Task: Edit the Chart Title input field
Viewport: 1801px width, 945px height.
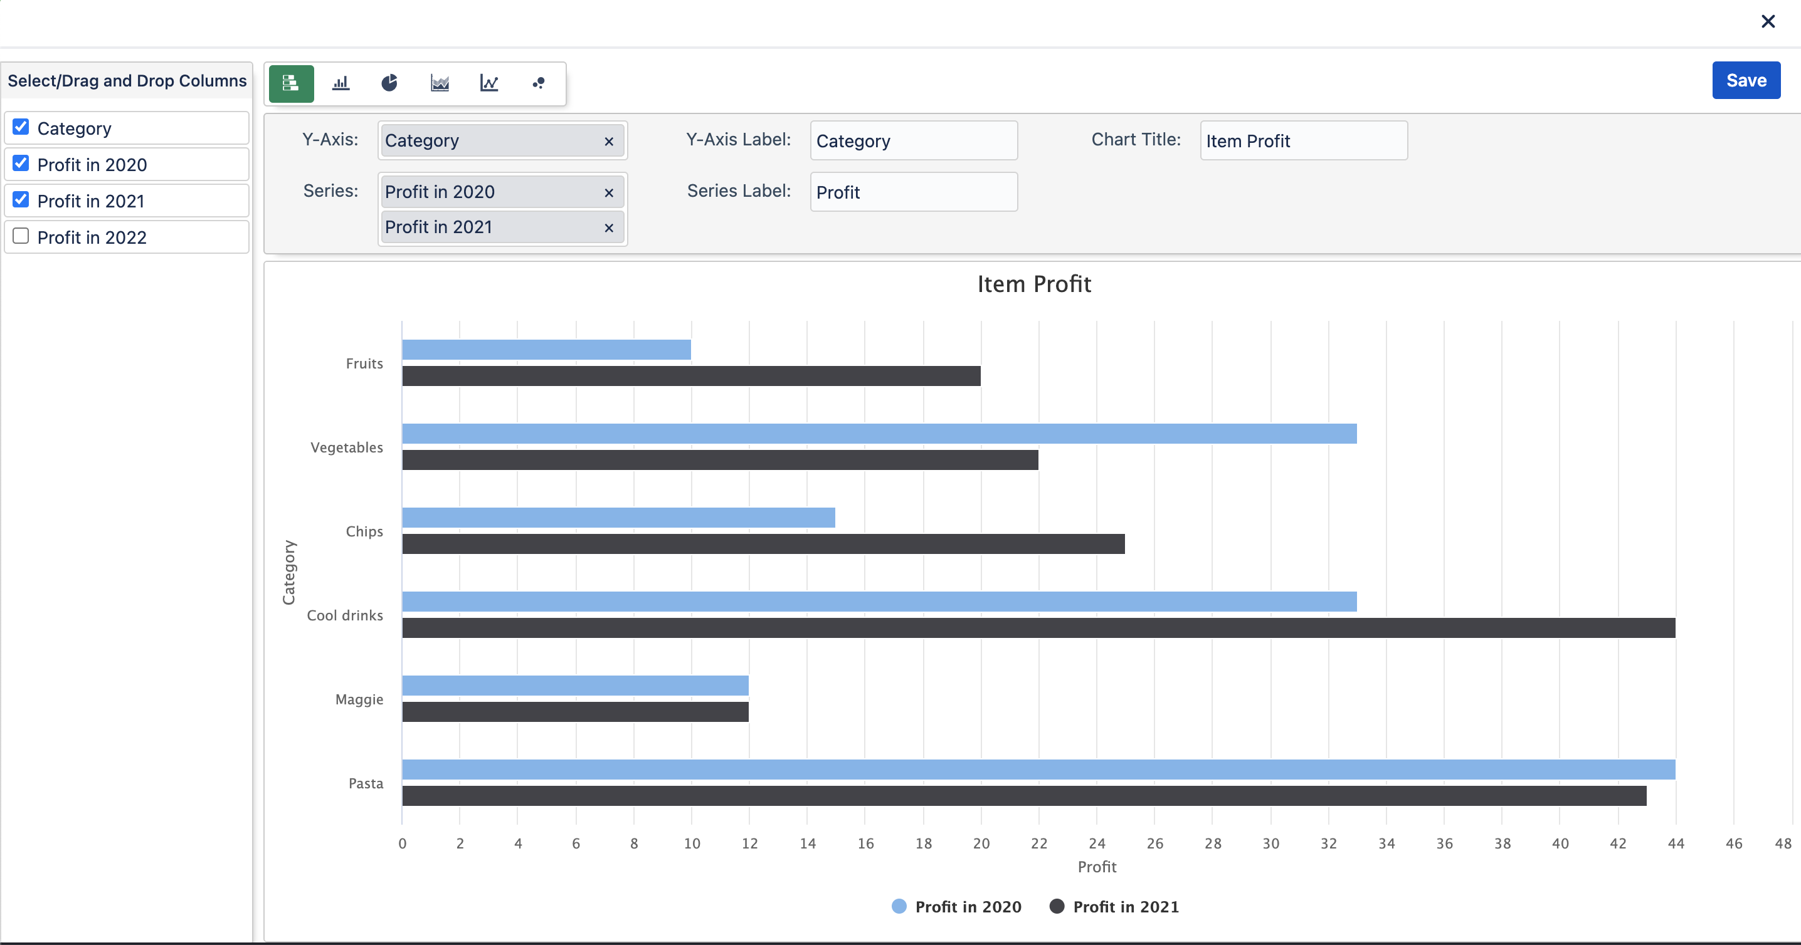Action: tap(1303, 141)
